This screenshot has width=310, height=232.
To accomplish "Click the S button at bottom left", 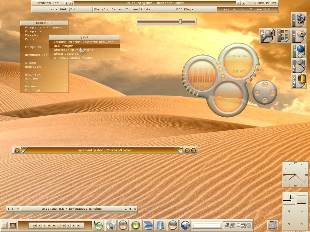I will [4, 225].
